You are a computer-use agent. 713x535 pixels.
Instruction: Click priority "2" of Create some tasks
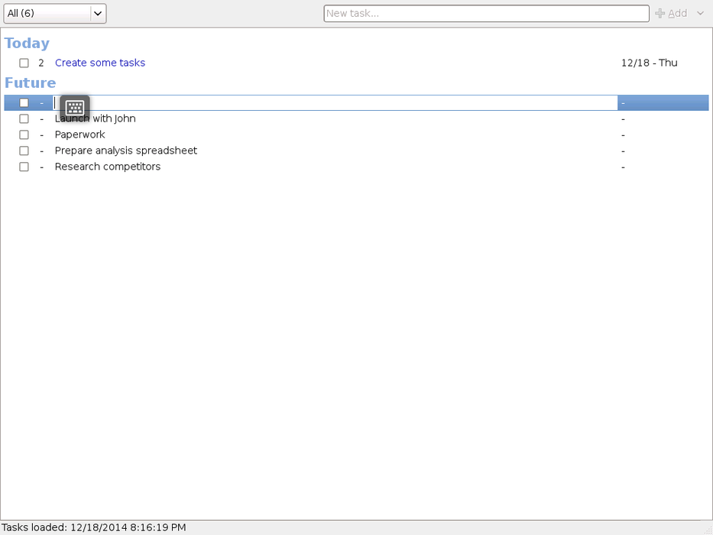pyautogui.click(x=41, y=63)
